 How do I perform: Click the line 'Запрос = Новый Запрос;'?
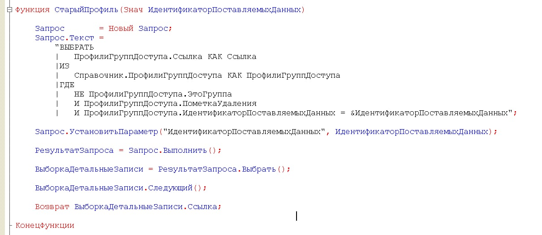[103, 28]
